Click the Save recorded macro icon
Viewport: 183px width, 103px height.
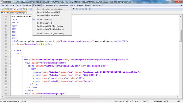86,9
